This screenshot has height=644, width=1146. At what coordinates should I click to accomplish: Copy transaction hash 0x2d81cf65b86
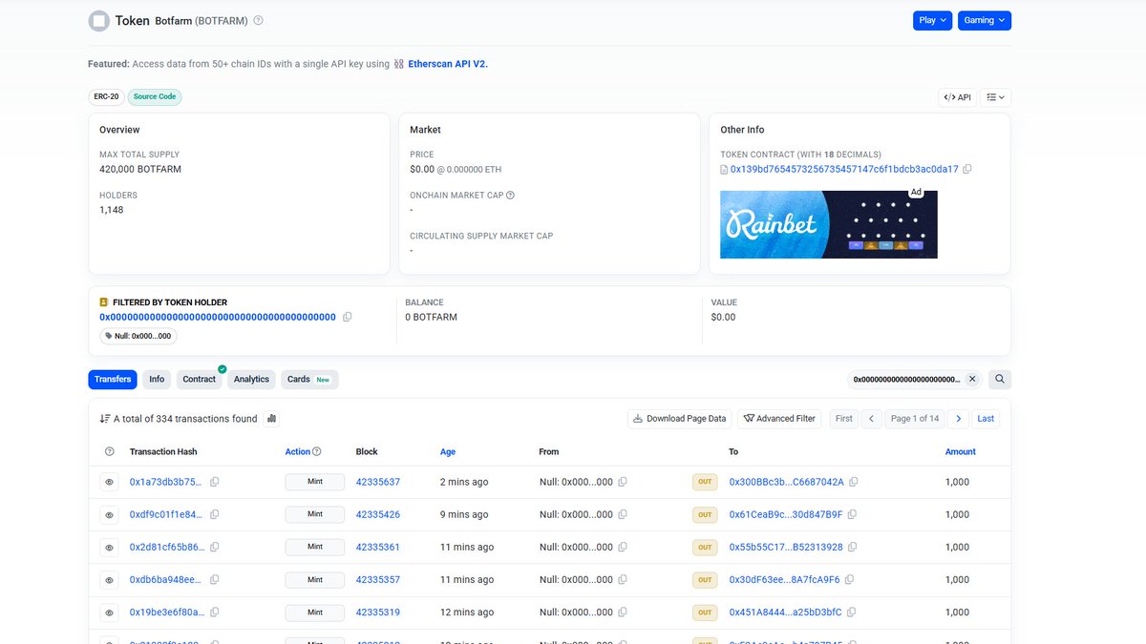click(214, 547)
